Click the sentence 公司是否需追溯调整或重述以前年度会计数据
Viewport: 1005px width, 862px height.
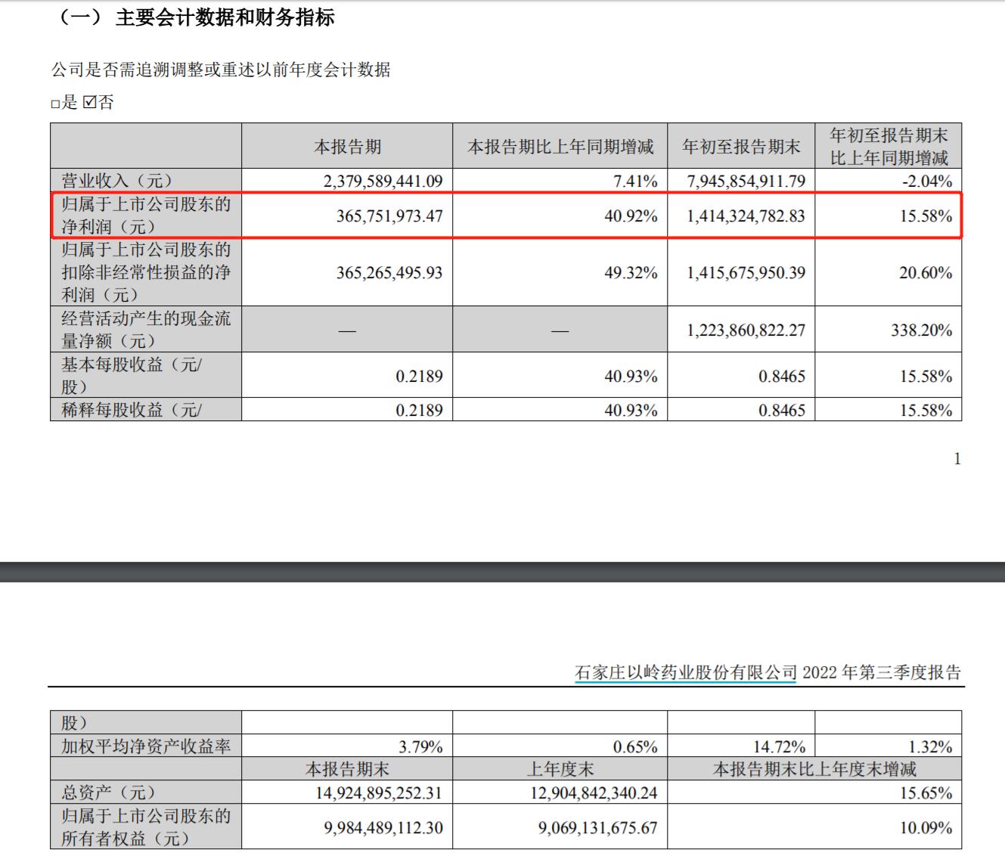pyautogui.click(x=221, y=70)
